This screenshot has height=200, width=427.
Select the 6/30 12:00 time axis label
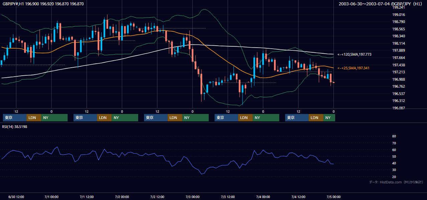point(16,197)
